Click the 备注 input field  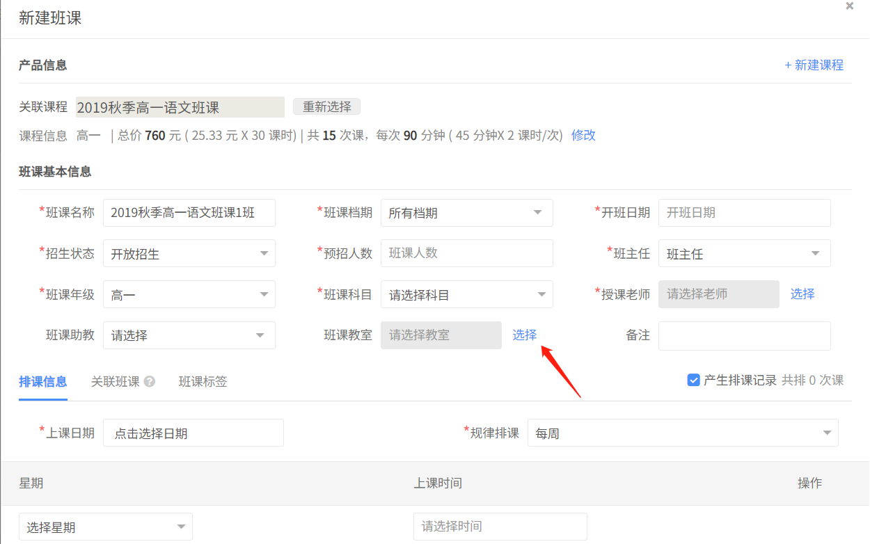745,335
